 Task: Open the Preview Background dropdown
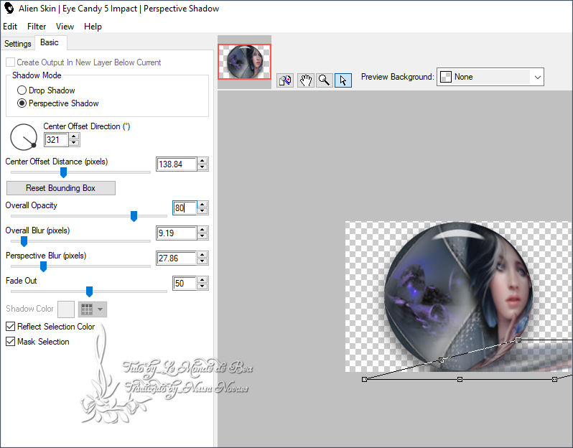click(x=490, y=77)
